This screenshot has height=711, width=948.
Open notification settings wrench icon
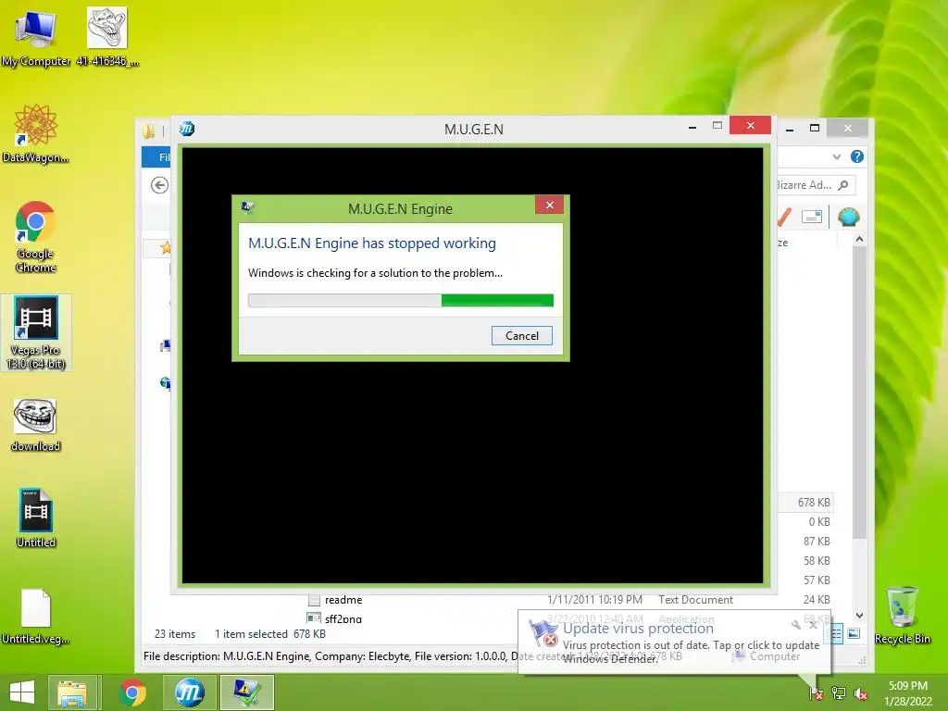pos(795,625)
